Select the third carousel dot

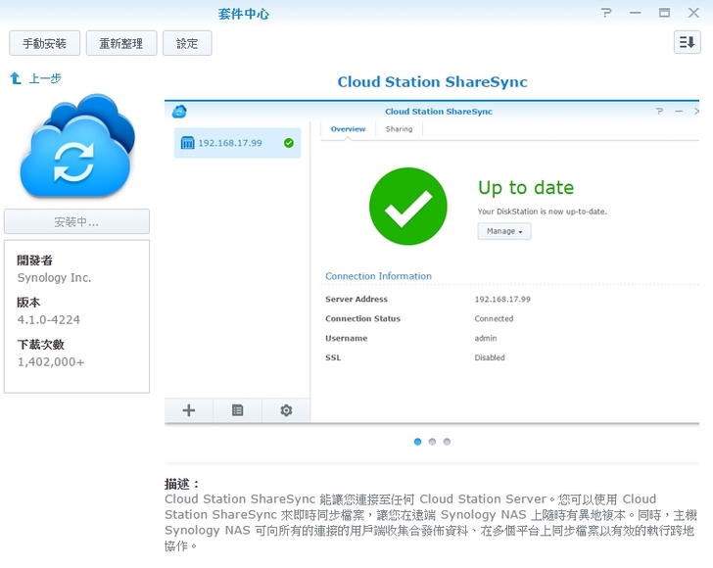point(447,442)
